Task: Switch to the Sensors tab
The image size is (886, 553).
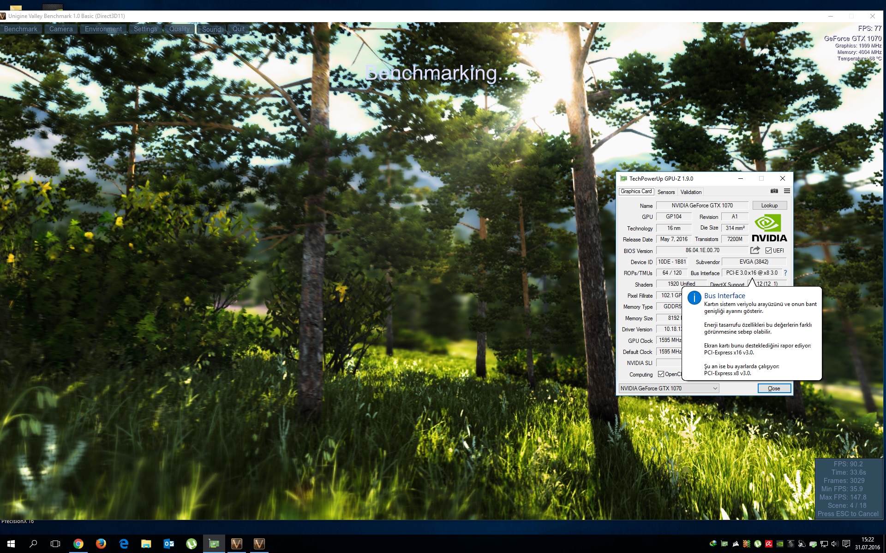Action: [666, 192]
